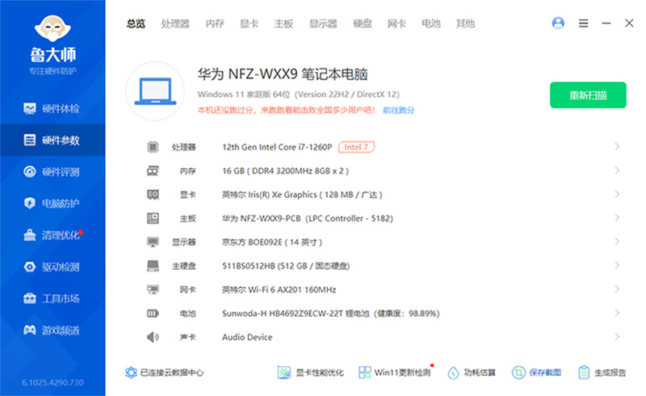Click the network card 网卡 icon
646x396 pixels.
tap(153, 289)
